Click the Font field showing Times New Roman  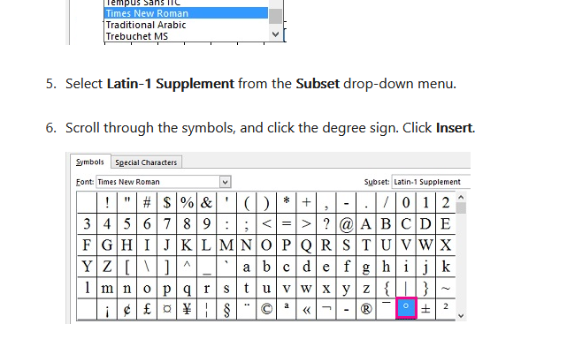158,182
